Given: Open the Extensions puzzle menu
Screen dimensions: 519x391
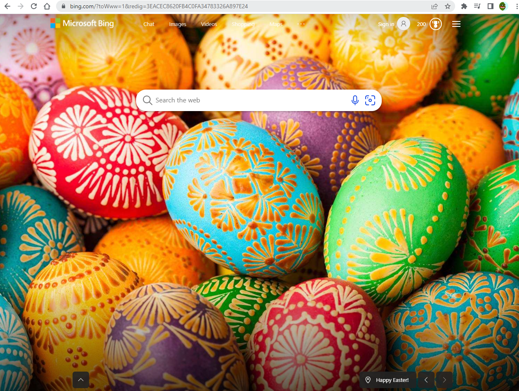Looking at the screenshot, I should point(464,6).
